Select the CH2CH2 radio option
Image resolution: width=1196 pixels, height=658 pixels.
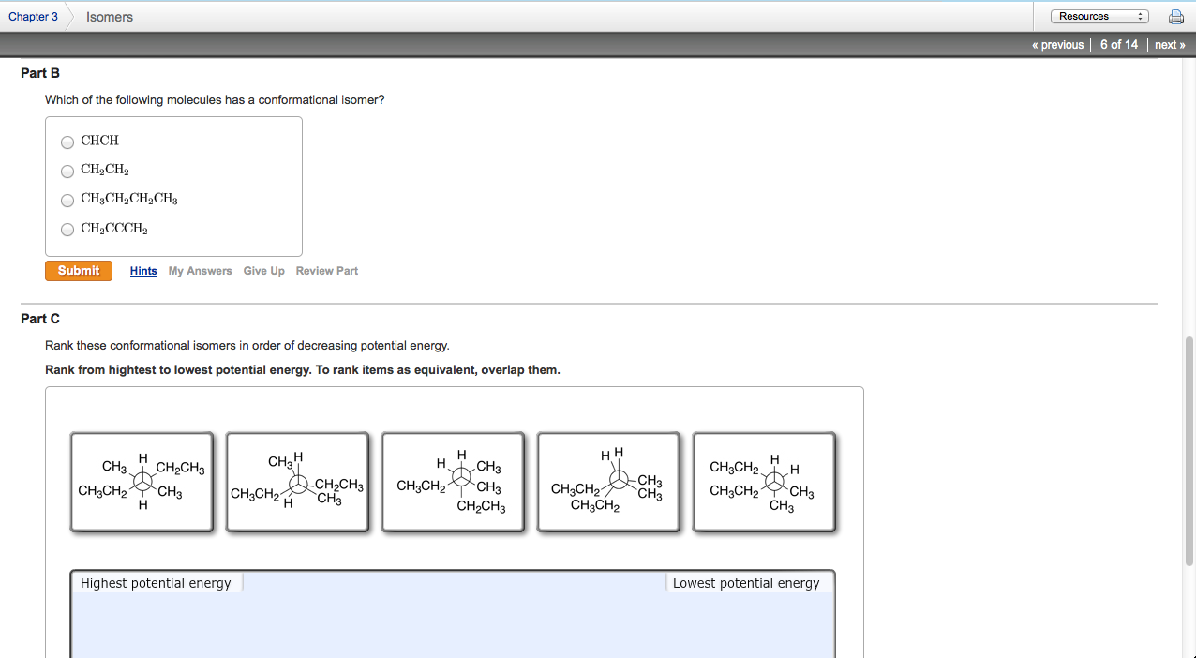(x=67, y=172)
